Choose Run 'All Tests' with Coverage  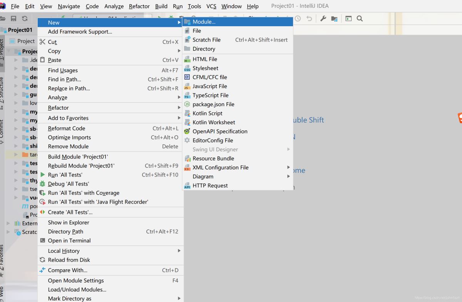click(x=110, y=193)
